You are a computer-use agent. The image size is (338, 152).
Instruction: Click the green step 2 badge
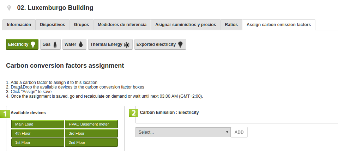134,113
